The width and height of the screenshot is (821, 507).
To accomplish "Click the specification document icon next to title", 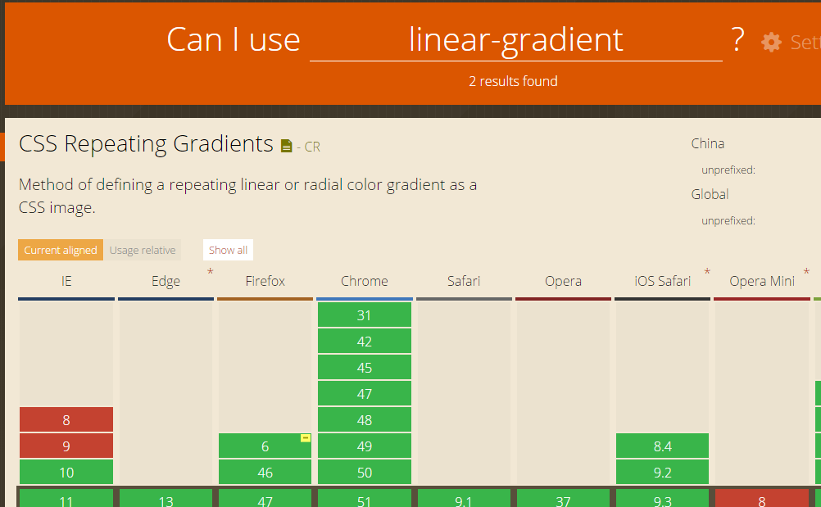I will [287, 146].
